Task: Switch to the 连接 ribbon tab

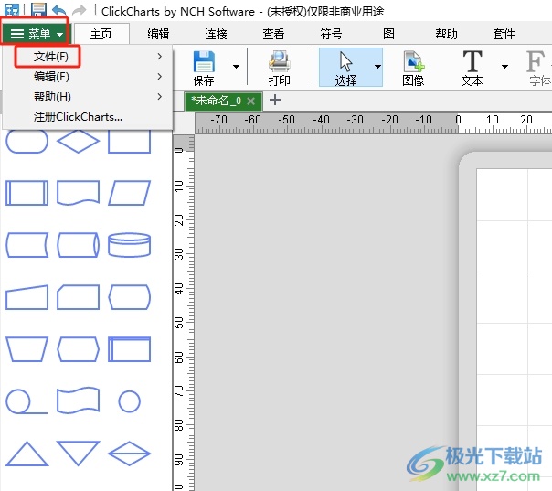Action: 217,34
